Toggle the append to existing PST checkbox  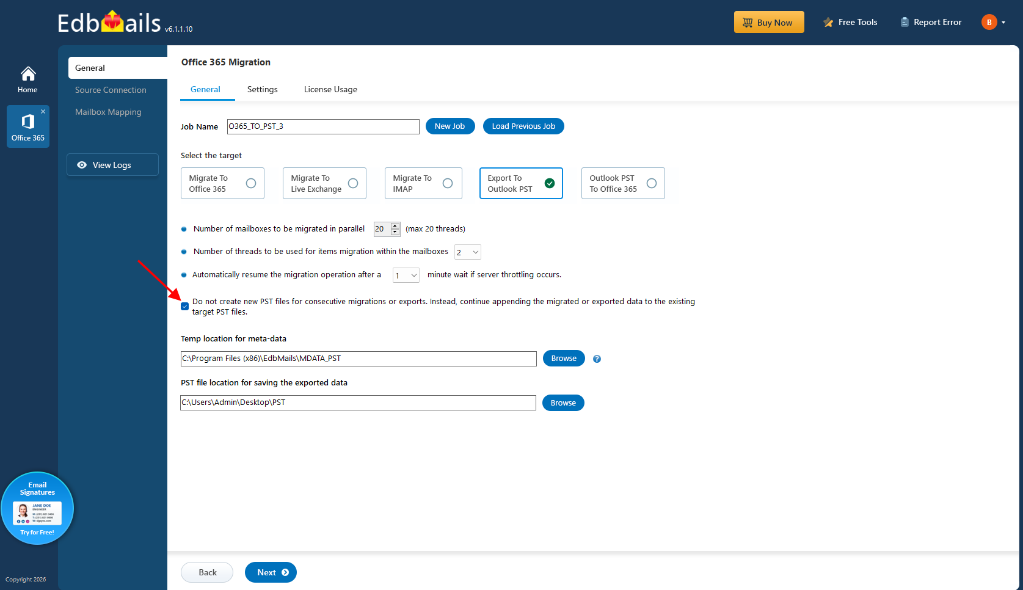pos(184,307)
